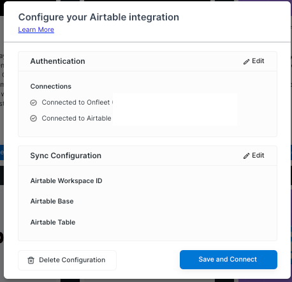292x282 pixels.
Task: Click the 'Authentication' section title
Action: 57,61
